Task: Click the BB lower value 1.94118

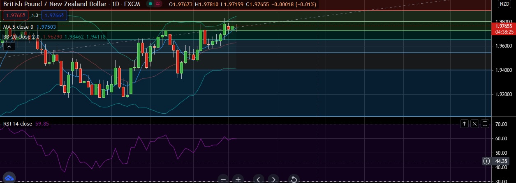Action: point(96,37)
